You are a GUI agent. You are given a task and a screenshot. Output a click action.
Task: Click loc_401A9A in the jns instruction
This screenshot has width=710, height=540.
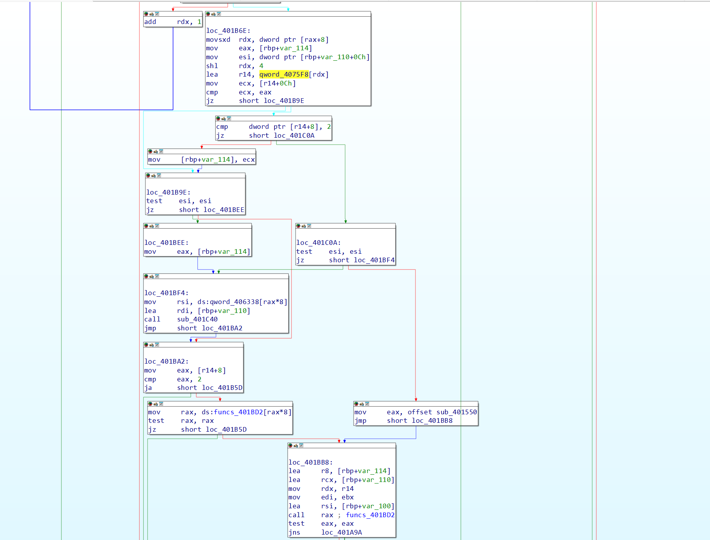[x=341, y=533]
